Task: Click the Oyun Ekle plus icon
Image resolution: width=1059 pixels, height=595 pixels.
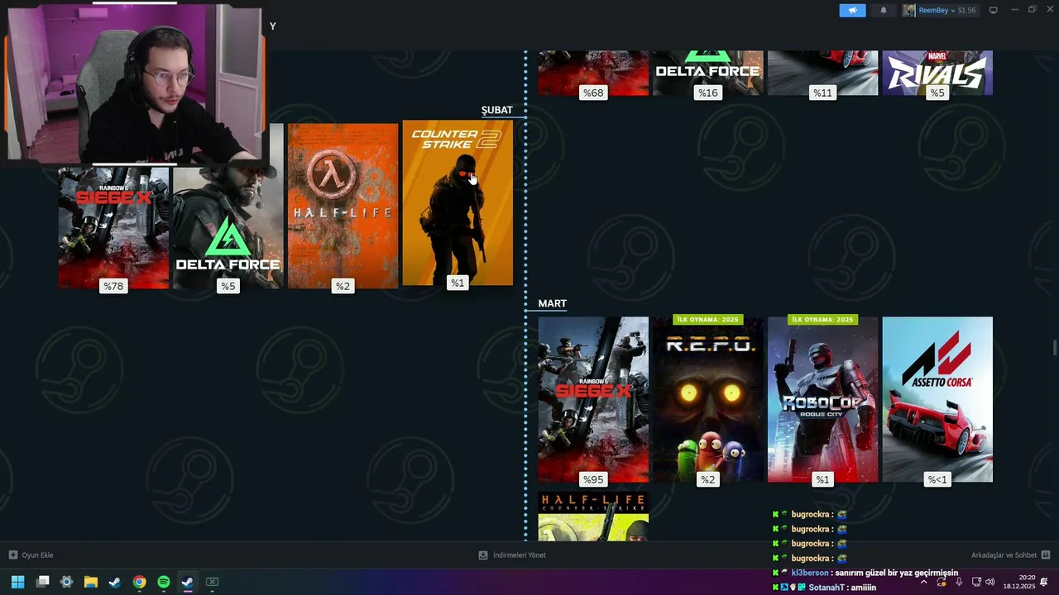Action: [13, 555]
